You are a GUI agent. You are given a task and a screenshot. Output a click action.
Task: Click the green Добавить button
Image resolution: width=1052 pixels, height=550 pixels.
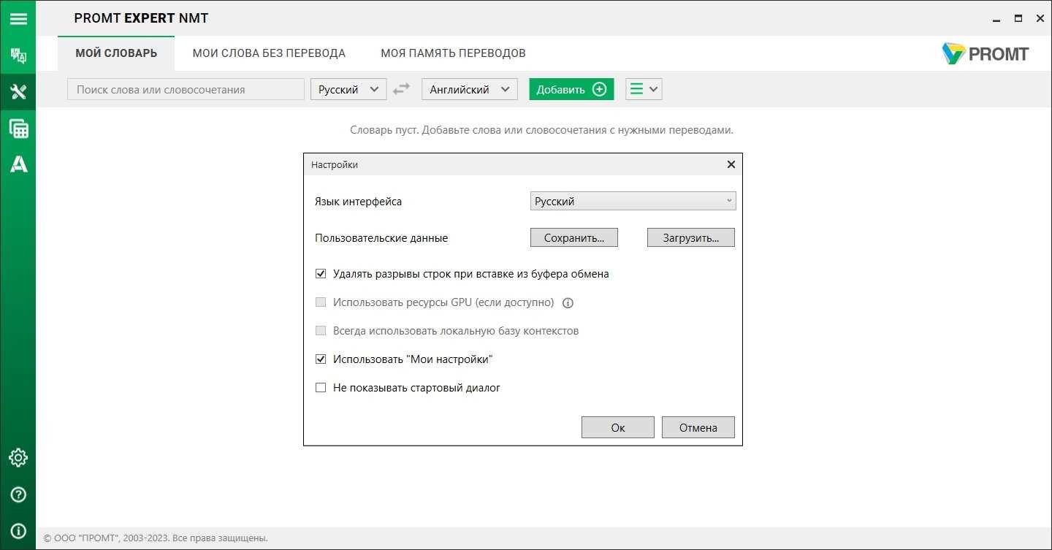(x=571, y=89)
